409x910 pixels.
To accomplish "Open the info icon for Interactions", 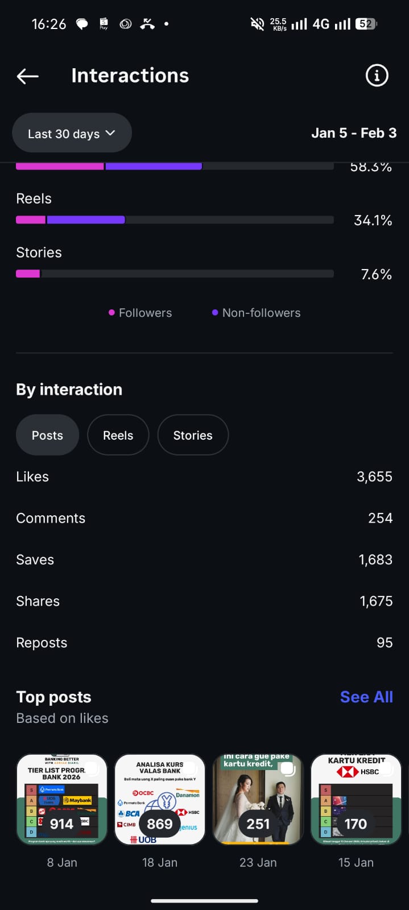I will (x=377, y=76).
